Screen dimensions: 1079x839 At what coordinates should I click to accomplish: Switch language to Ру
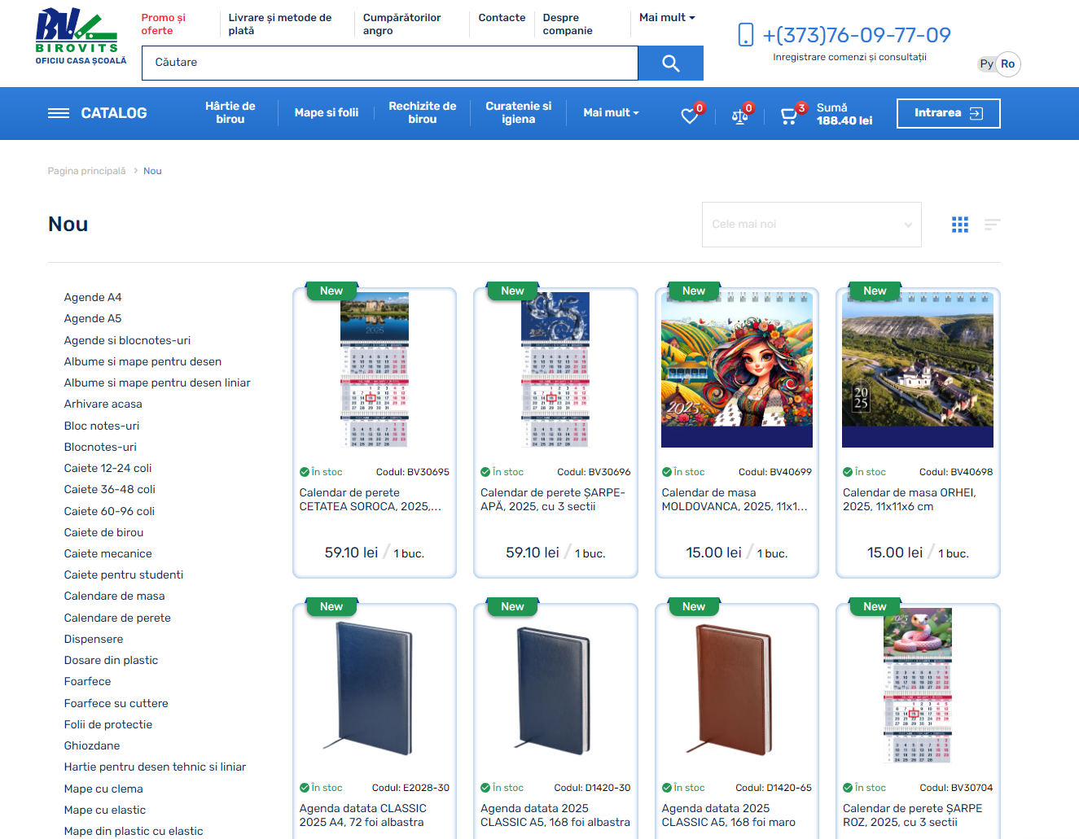[x=986, y=64]
